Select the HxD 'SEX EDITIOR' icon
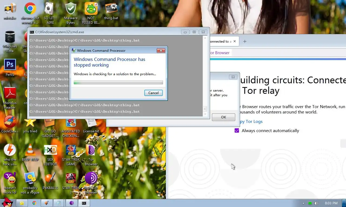The height and width of the screenshot is (207, 346). pos(50,155)
